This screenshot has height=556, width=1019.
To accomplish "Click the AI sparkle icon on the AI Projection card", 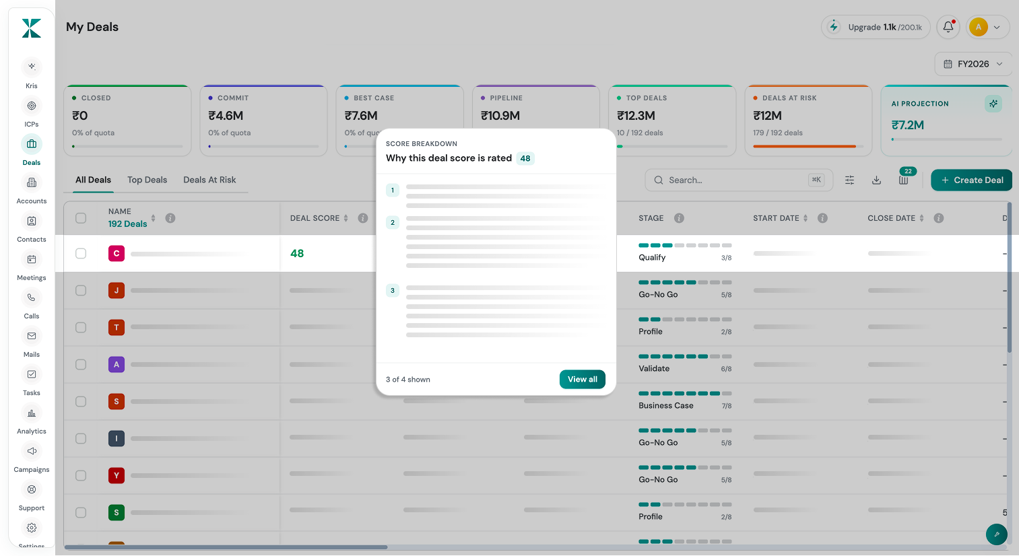I will (x=993, y=103).
